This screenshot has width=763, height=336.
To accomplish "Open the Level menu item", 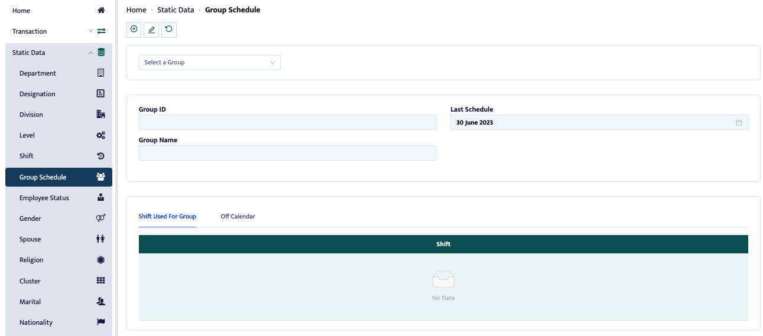I will tap(59, 135).
